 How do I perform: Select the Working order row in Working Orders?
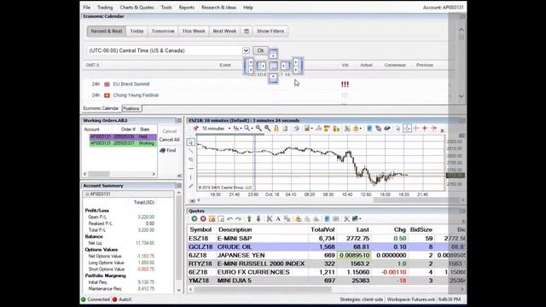(x=123, y=143)
